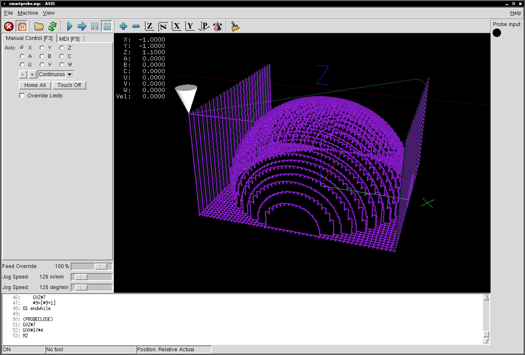Select G-code line 53 M2
Screen dimensions: 525x355
[25, 336]
